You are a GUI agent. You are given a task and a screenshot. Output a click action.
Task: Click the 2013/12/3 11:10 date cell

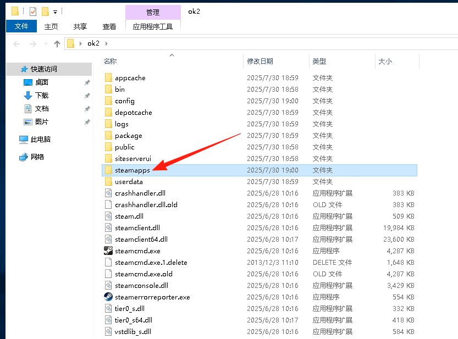[x=273, y=262]
